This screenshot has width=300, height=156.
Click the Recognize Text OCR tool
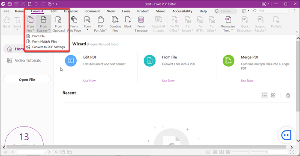[228, 24]
